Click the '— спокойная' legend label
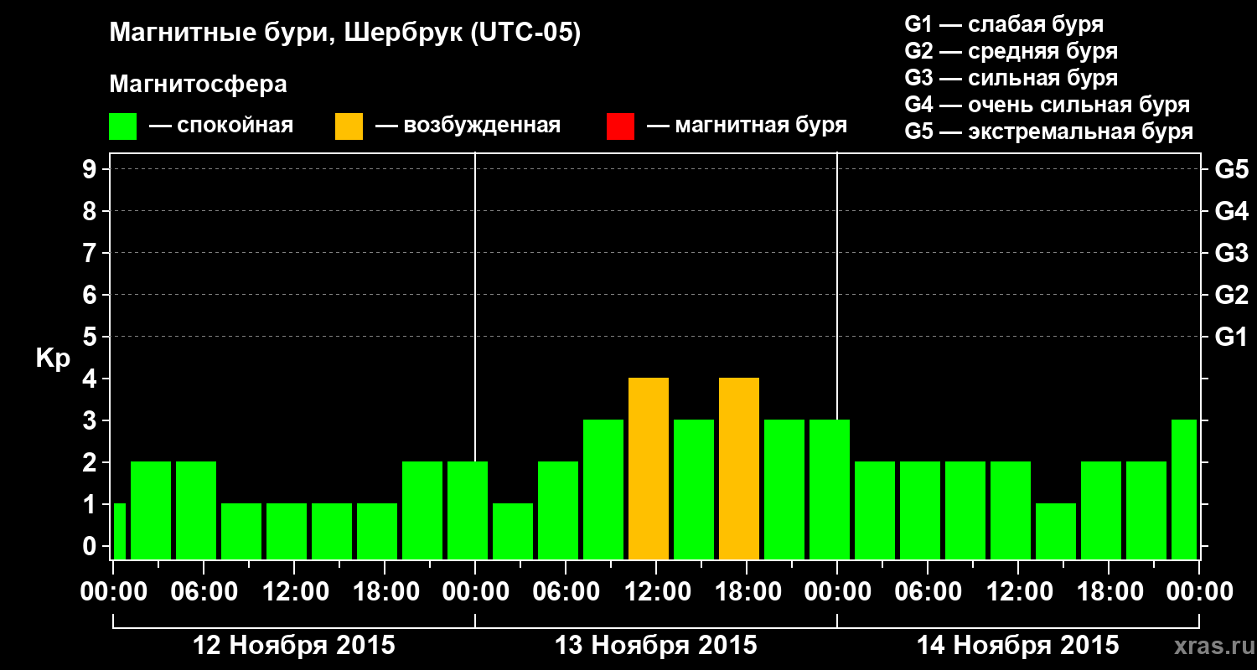This screenshot has width=1257, height=670. [221, 126]
